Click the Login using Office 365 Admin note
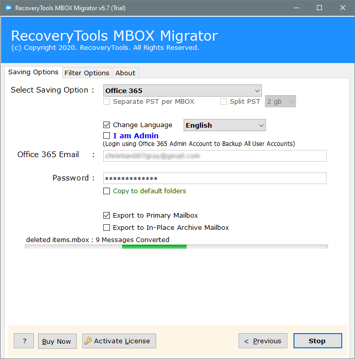The height and width of the screenshot is (359, 355). coord(199,144)
